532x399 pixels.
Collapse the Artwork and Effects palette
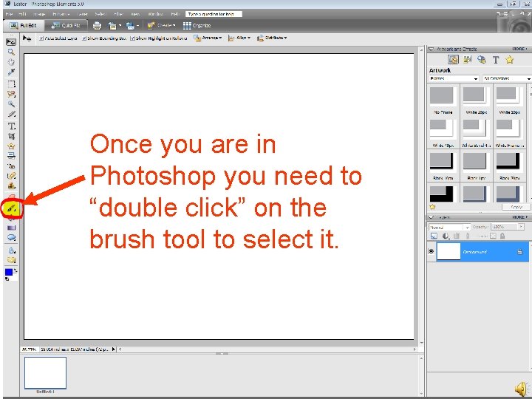(x=432, y=49)
